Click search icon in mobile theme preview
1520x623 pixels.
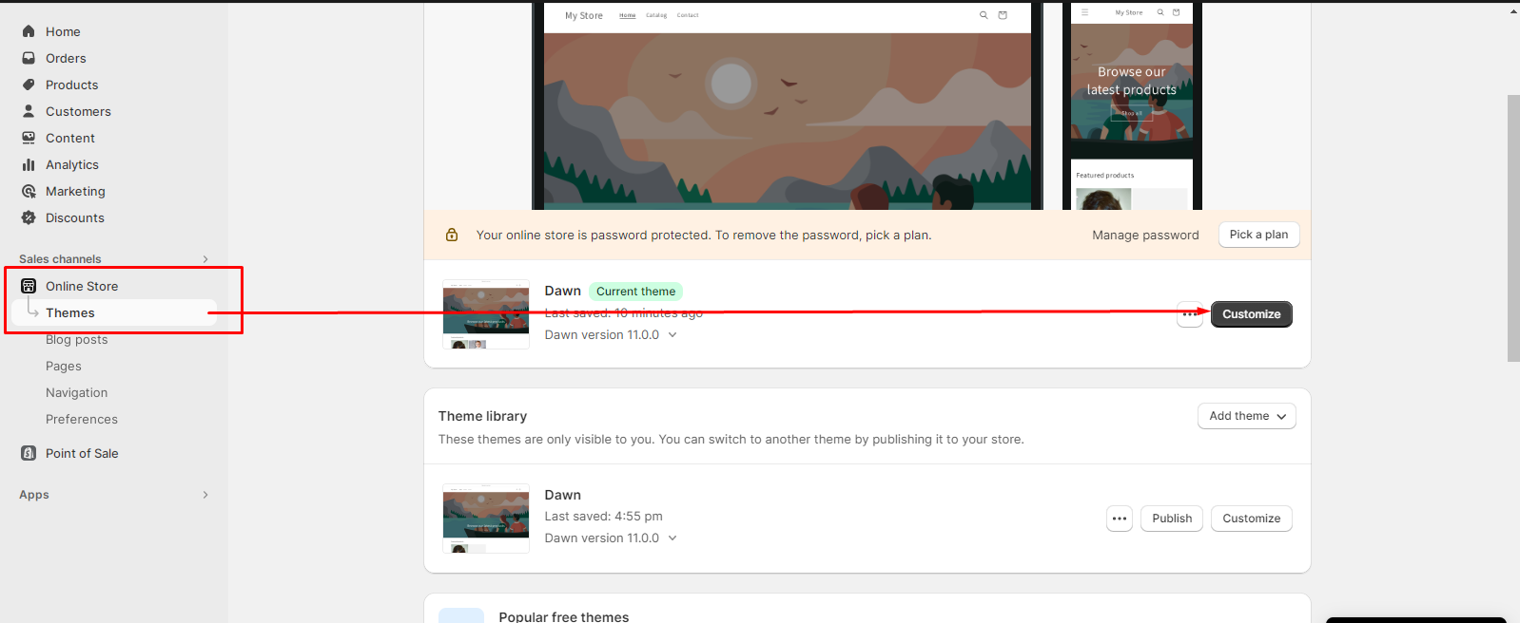tap(1160, 12)
